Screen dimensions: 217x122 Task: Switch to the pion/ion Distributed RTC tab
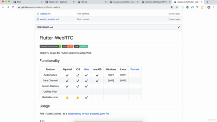click(156, 2)
